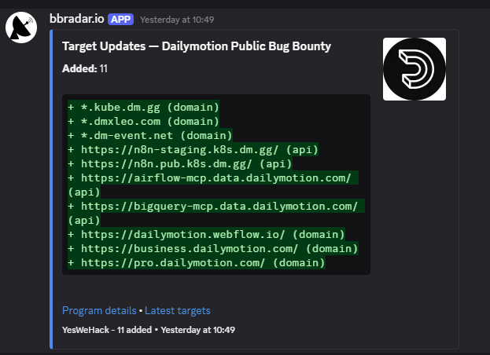490x355 pixels.
Task: Select the pro.dailymotion.com domain line
Action: point(197,262)
